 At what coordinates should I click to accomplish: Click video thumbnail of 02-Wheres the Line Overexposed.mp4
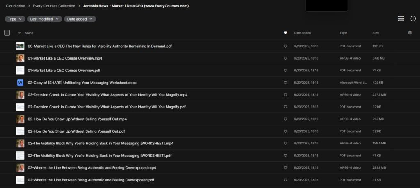[x=20, y=167]
